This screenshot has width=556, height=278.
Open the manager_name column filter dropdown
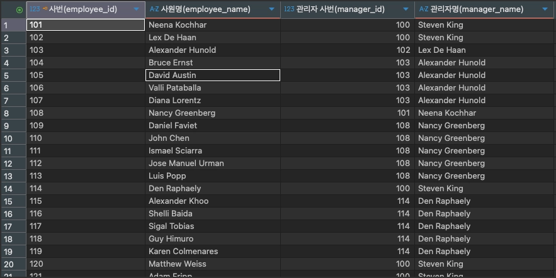pyautogui.click(x=545, y=9)
